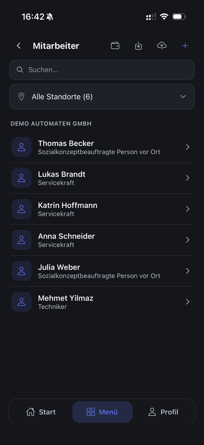The height and width of the screenshot is (445, 204).
Task: Tap the cloud upload icon
Action: tap(162, 46)
